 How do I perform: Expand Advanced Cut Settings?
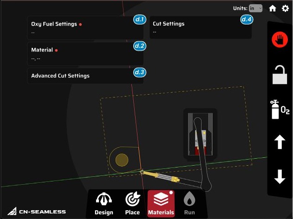(85, 76)
